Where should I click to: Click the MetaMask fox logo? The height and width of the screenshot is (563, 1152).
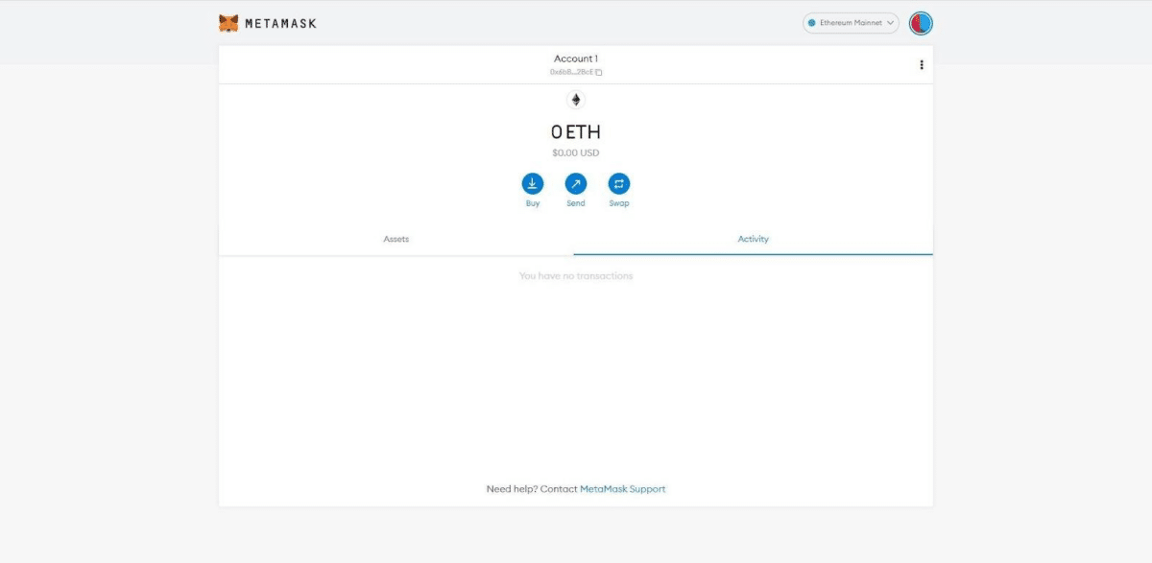[228, 23]
